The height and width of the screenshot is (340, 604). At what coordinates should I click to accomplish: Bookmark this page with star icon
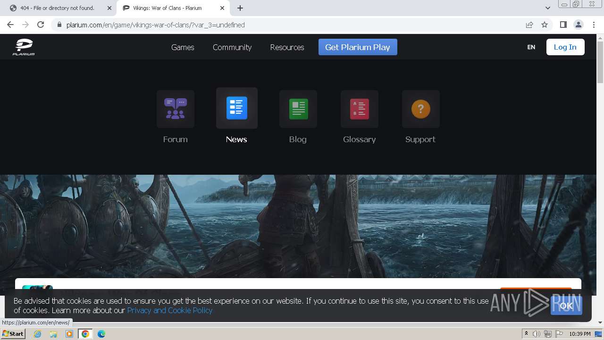pyautogui.click(x=545, y=25)
